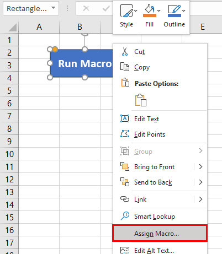The width and height of the screenshot is (222, 254).
Task: Expand the Fill color dropdown arrow
Action: (x=158, y=10)
